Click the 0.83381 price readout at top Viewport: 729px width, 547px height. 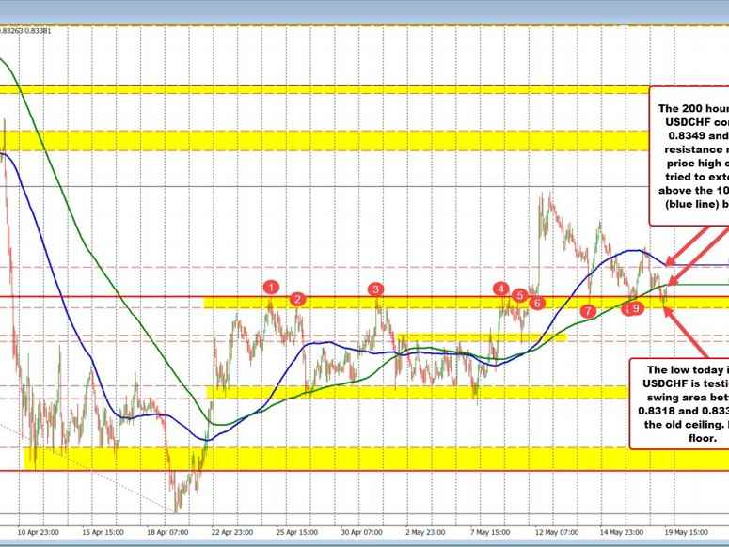pos(39,31)
